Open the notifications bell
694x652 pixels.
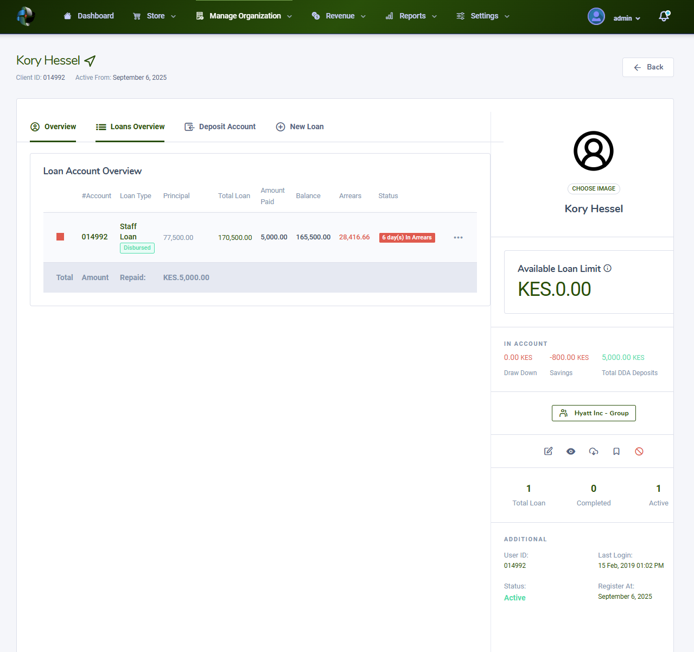[x=664, y=16]
